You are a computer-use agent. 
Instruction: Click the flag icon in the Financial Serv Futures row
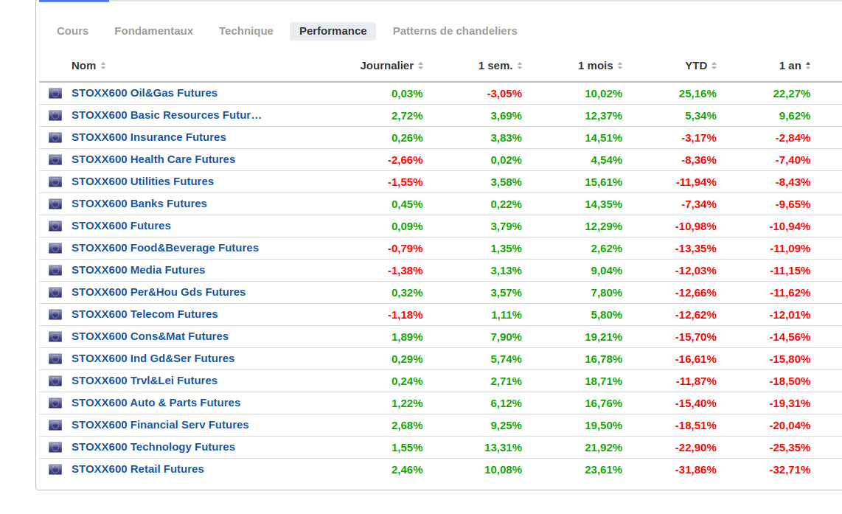pyautogui.click(x=55, y=425)
